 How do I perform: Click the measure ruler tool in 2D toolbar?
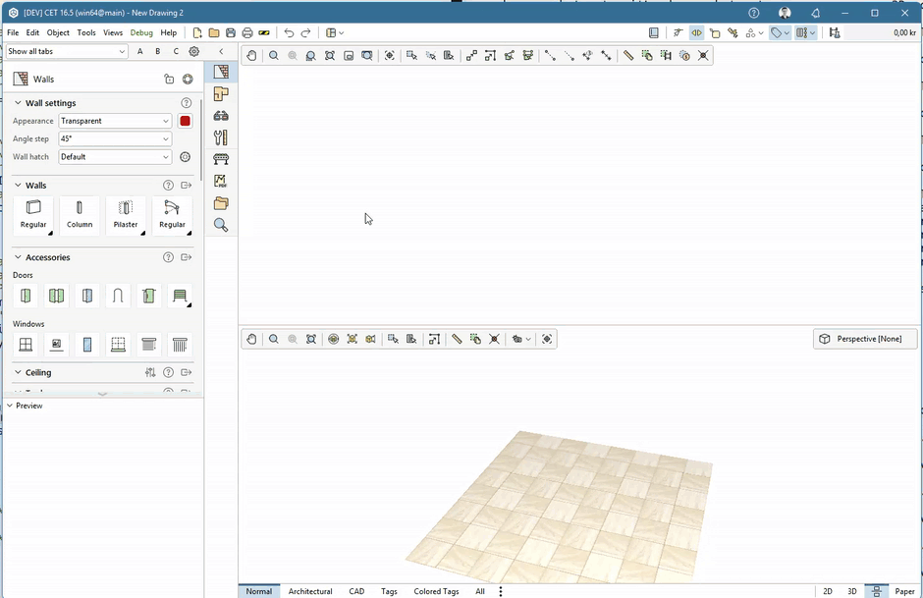coord(628,56)
